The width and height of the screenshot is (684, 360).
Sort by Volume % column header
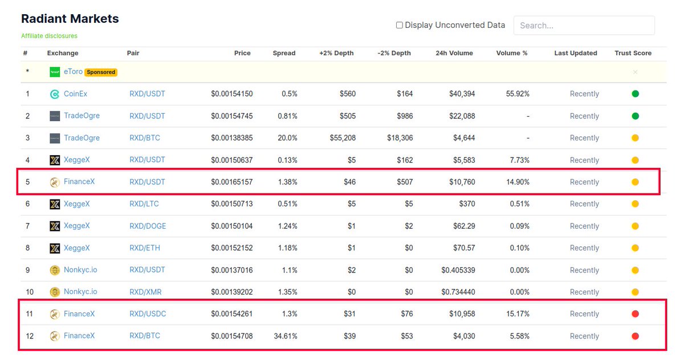(x=512, y=53)
